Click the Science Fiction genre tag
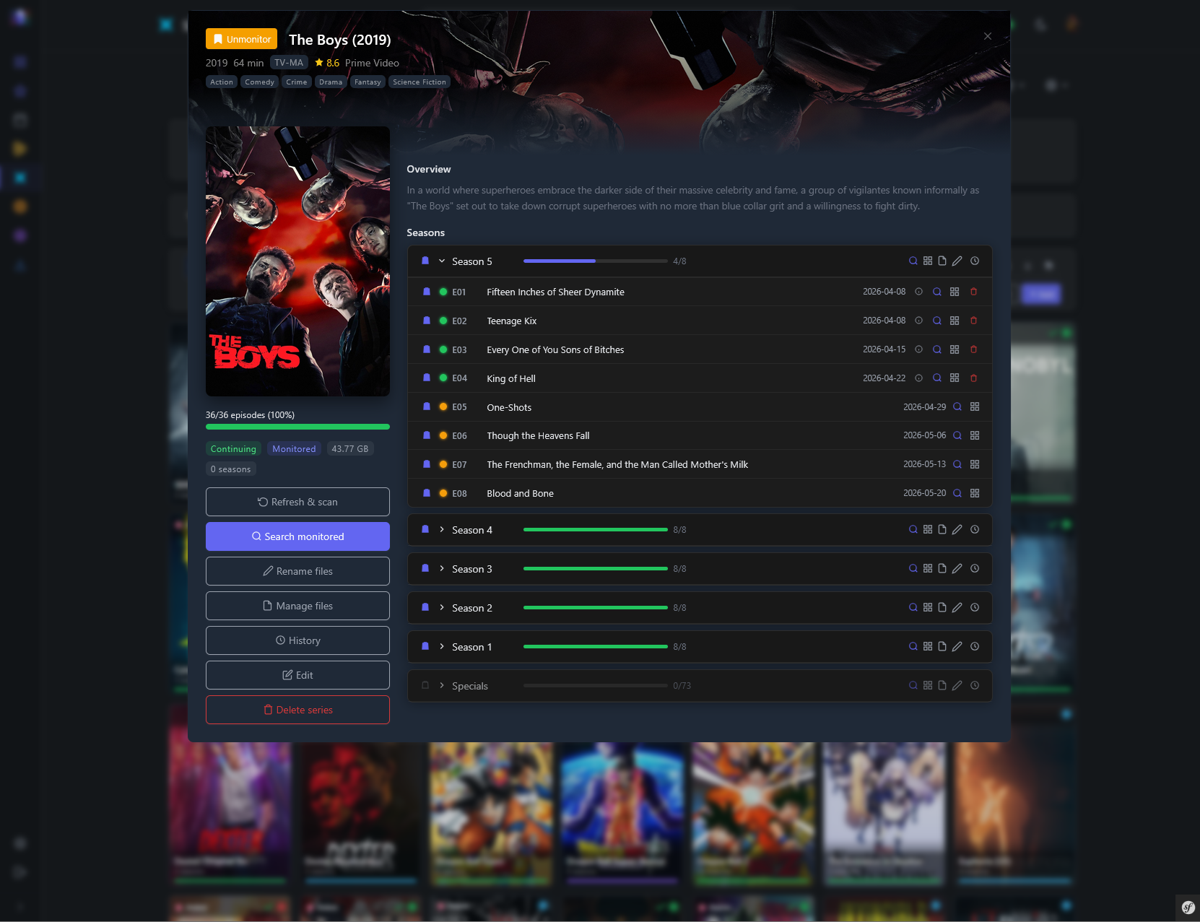 pyautogui.click(x=419, y=82)
